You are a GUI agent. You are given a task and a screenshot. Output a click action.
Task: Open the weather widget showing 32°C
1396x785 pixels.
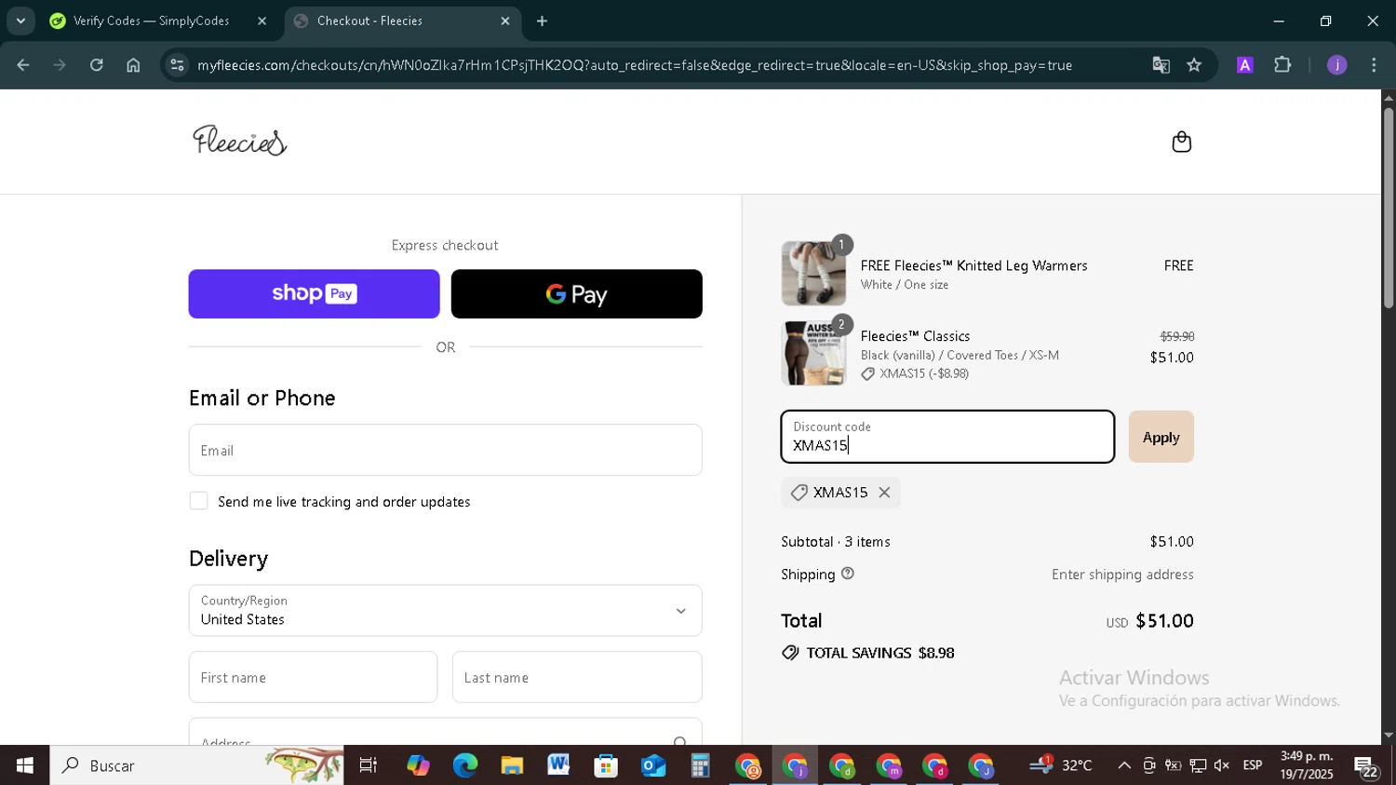pyautogui.click(x=1062, y=765)
